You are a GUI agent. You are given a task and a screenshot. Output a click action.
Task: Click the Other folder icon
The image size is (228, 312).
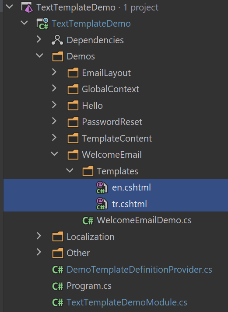coord(58,253)
